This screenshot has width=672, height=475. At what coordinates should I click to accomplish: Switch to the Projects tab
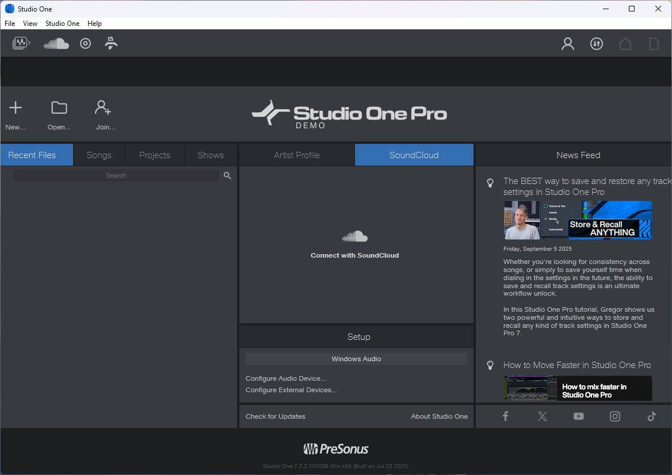coord(155,155)
